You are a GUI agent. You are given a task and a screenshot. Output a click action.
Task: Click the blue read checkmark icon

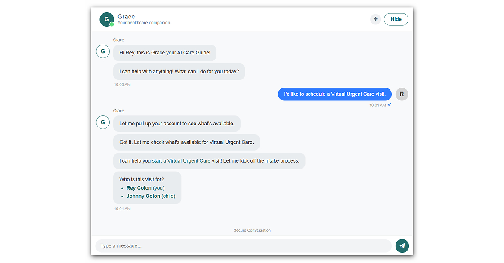[389, 105]
